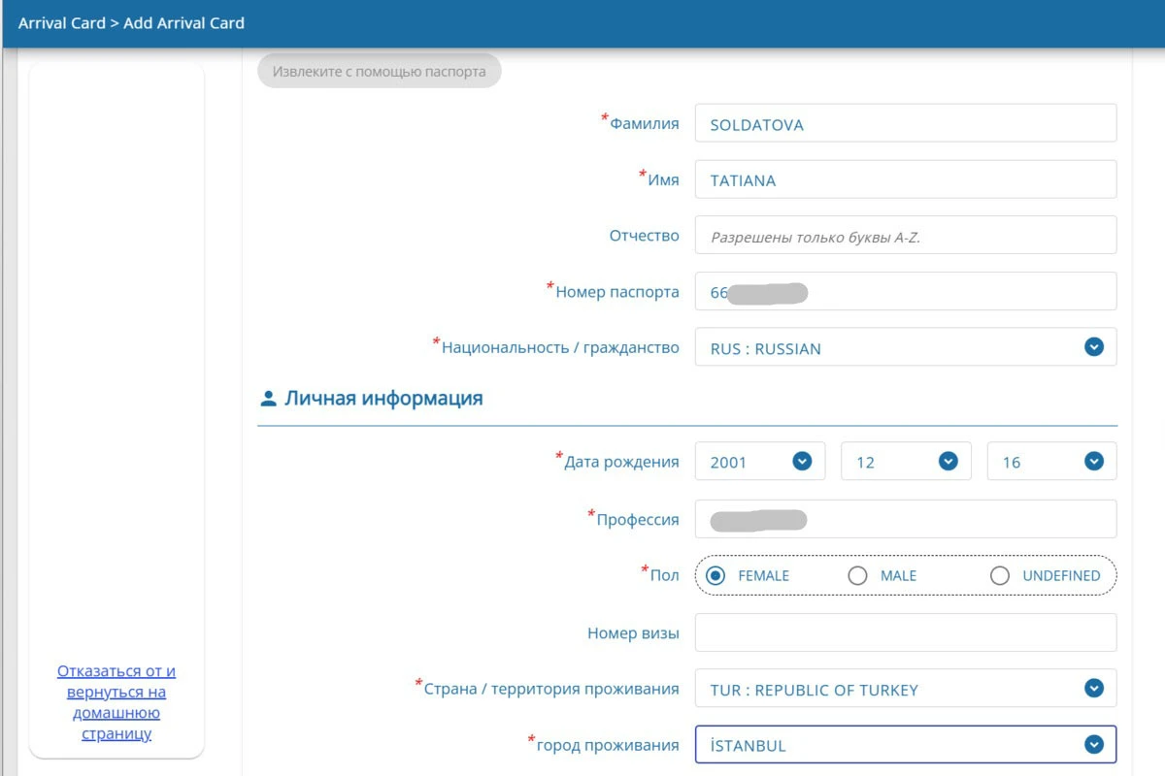
Task: Click the 'Извлеките с помощью паспорта' button
Action: tap(379, 71)
